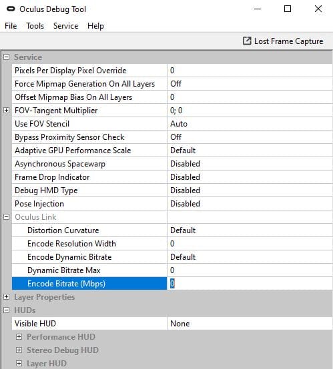The image size is (333, 369).
Task: Open the Visible HUD value dropdown
Action: 250,324
